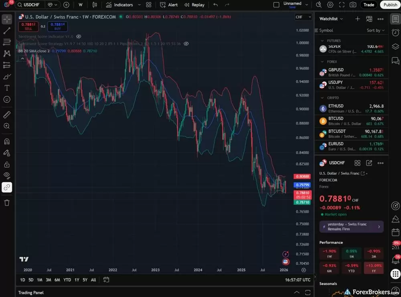
Task: Toggle visibility of Sentiment Score Indicator
Action: (79, 36)
